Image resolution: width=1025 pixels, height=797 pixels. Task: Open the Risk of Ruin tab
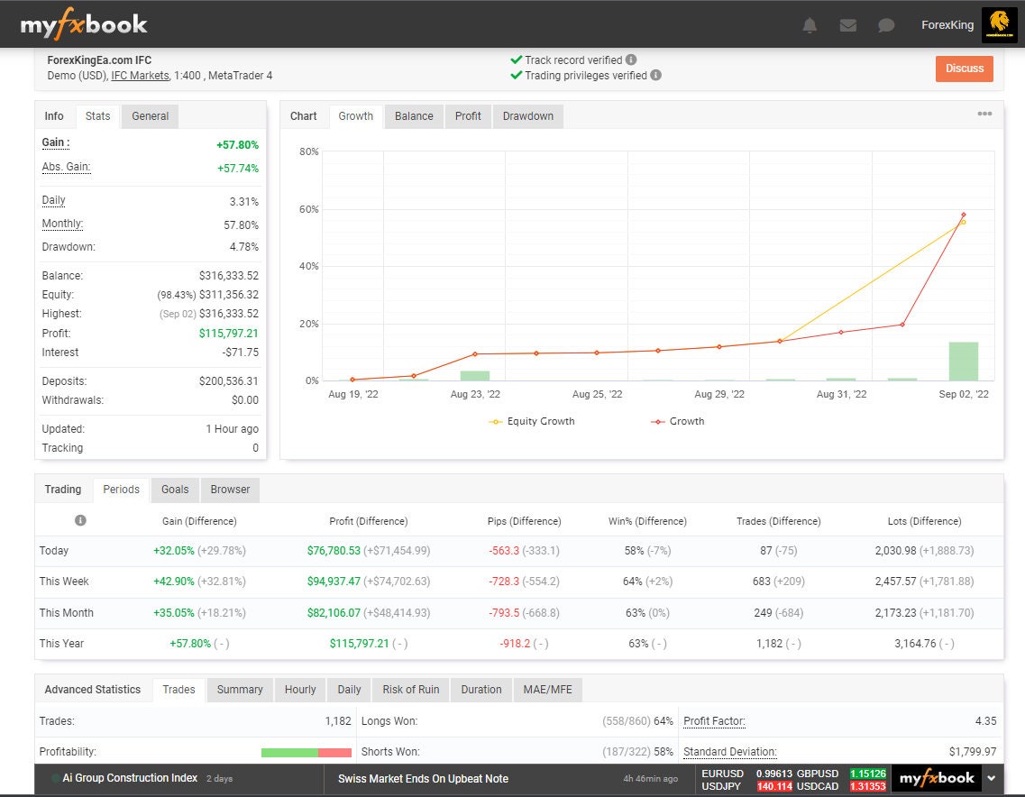point(410,690)
